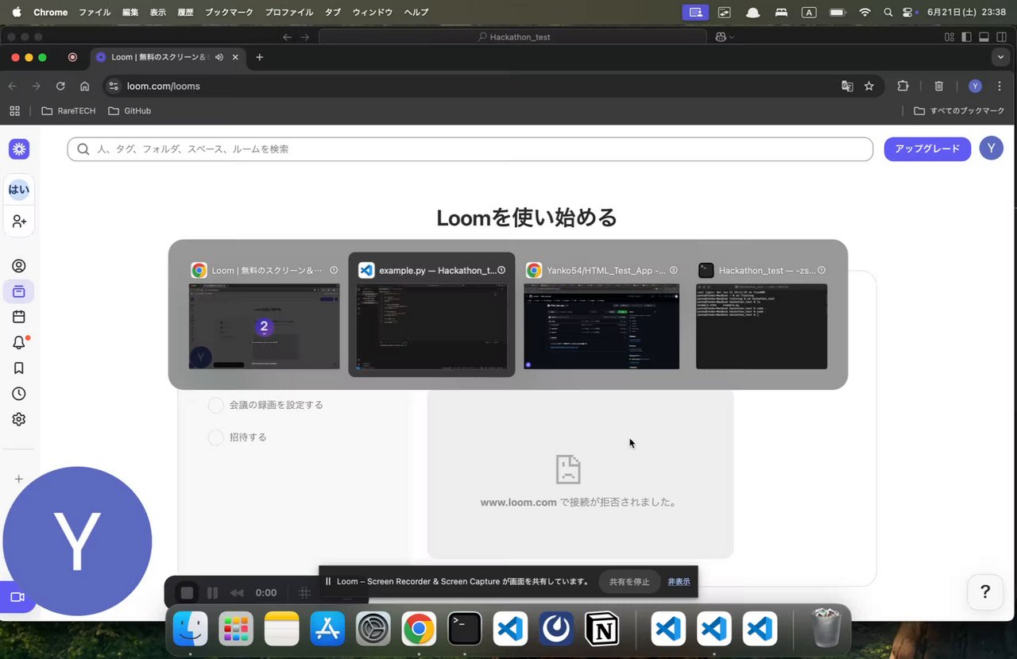Open the Chrome three-dot menu
This screenshot has height=659, width=1017.
tap(999, 86)
